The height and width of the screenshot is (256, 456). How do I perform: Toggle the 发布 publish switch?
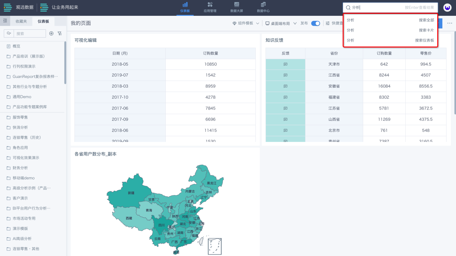point(316,23)
